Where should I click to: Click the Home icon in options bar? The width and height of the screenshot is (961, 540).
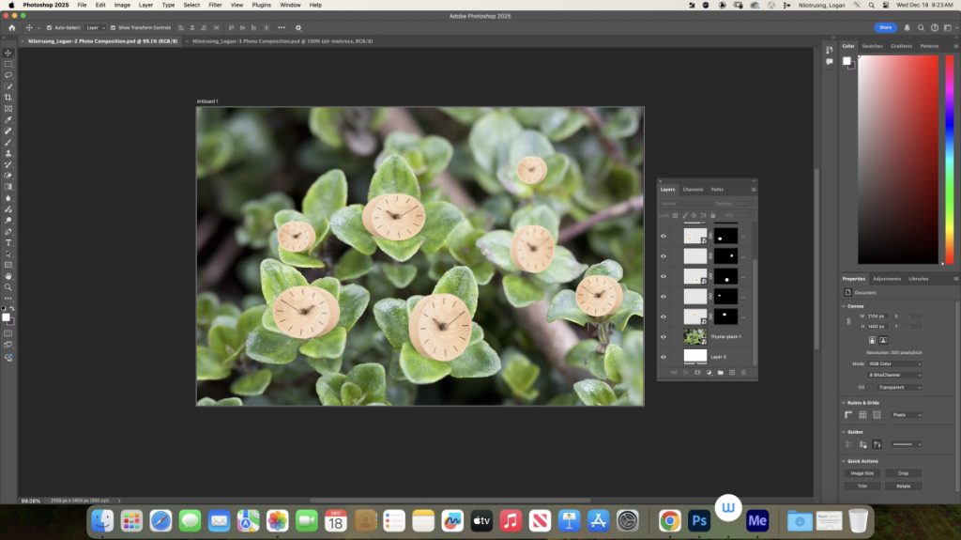point(12,27)
